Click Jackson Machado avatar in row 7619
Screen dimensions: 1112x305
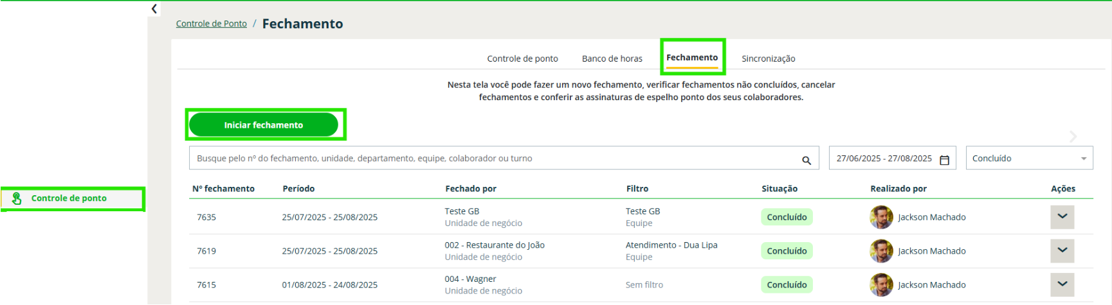(881, 251)
